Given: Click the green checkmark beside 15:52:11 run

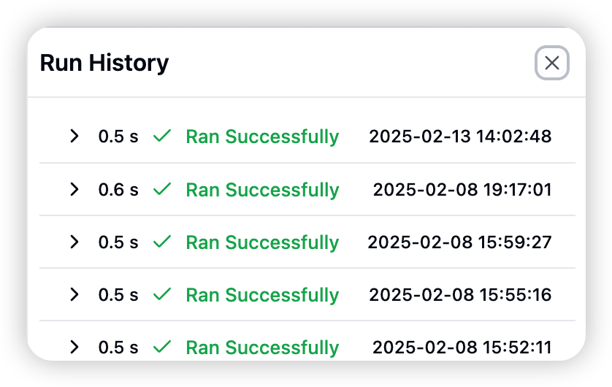Looking at the screenshot, I should 162,347.
